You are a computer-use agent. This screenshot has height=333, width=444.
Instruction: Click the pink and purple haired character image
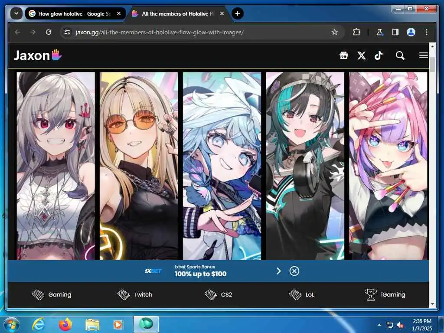pyautogui.click(x=388, y=166)
